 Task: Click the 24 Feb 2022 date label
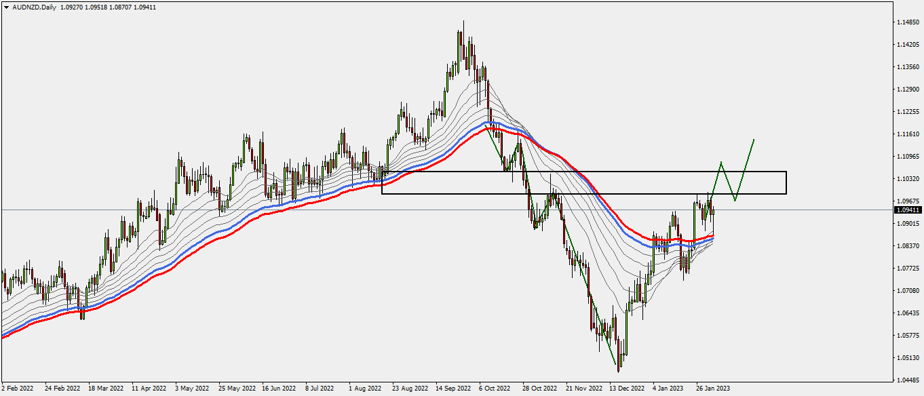pos(62,389)
